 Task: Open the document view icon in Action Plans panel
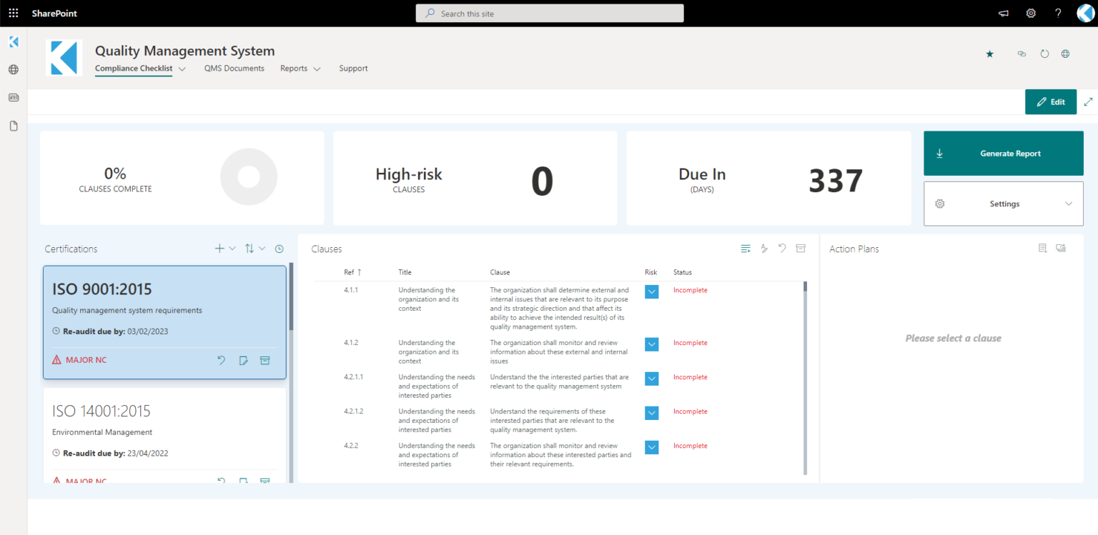pos(1042,247)
